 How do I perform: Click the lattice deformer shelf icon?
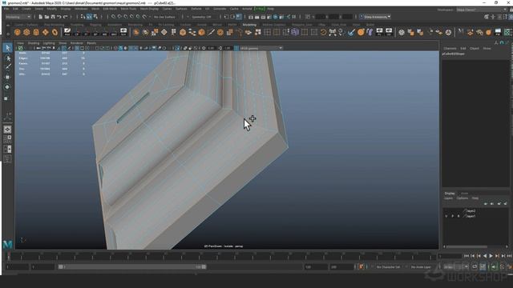pos(295,32)
